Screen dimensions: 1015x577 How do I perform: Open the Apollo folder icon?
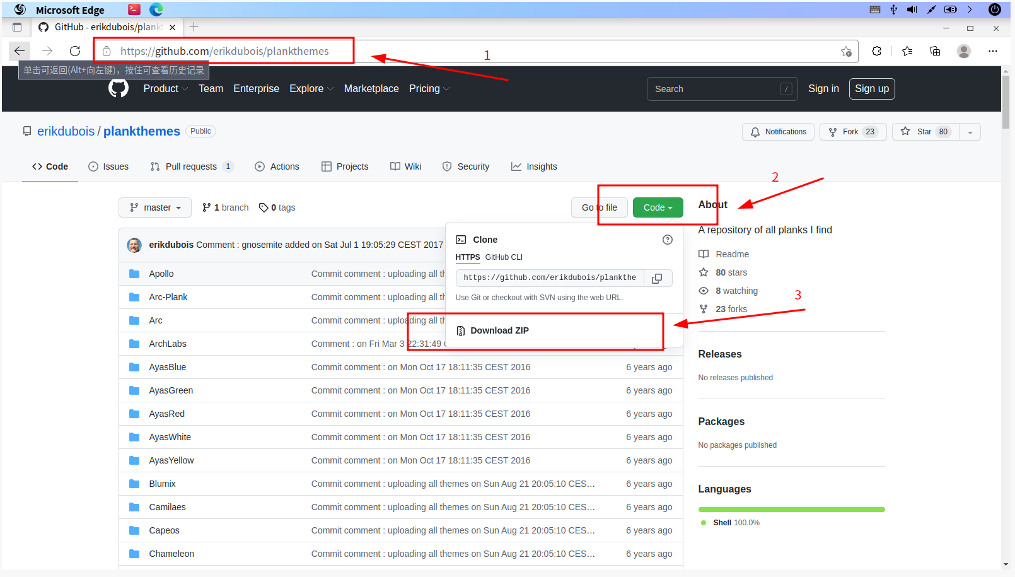point(134,274)
